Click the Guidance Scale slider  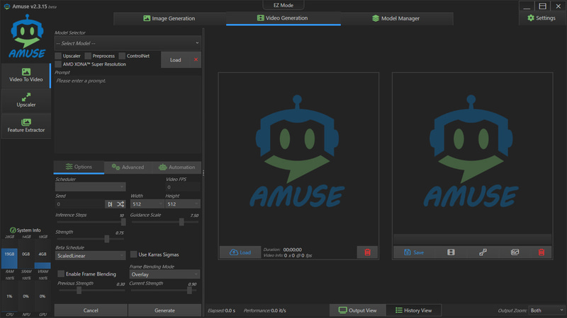pos(165,222)
